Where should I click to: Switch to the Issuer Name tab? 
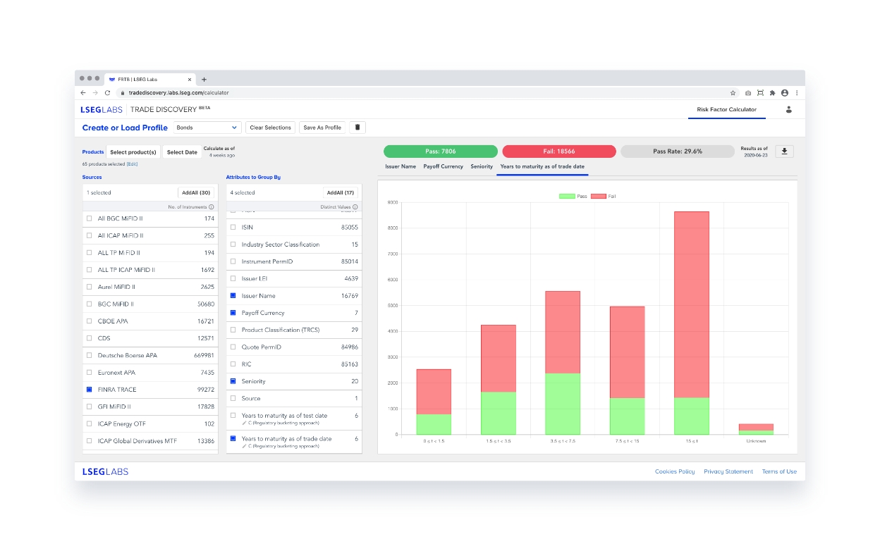point(401,166)
